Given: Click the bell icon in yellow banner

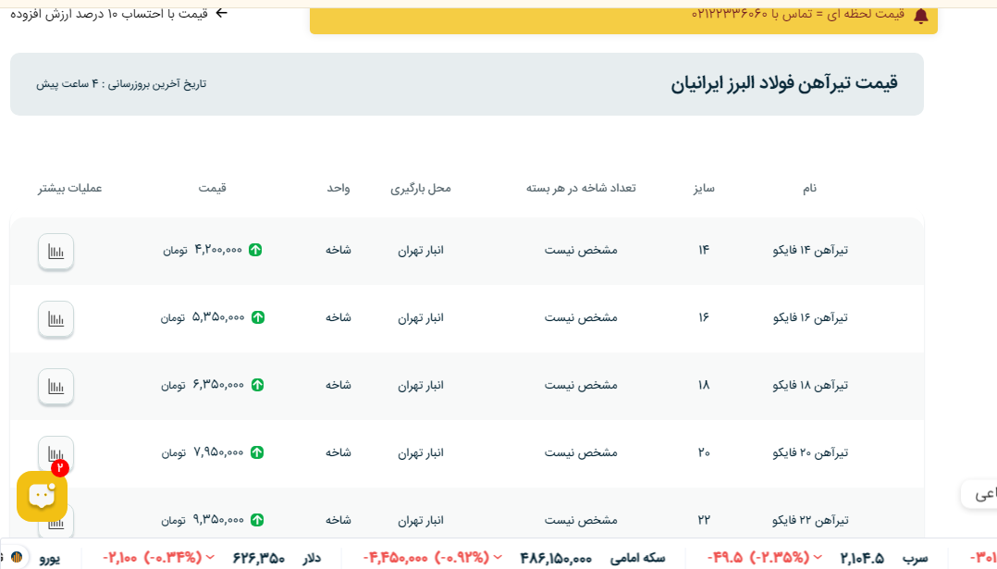Looking at the screenshot, I should 920,16.
